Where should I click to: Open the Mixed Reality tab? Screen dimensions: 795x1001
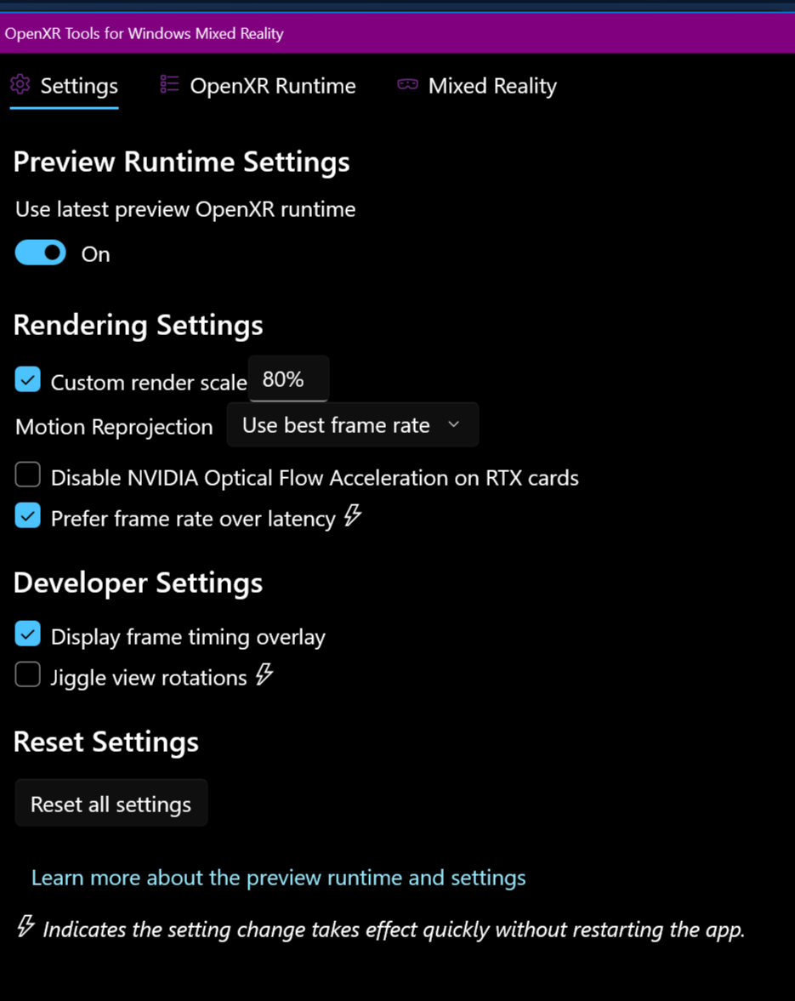[x=491, y=86]
